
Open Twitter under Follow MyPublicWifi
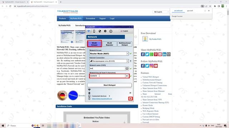click(x=147, y=66)
